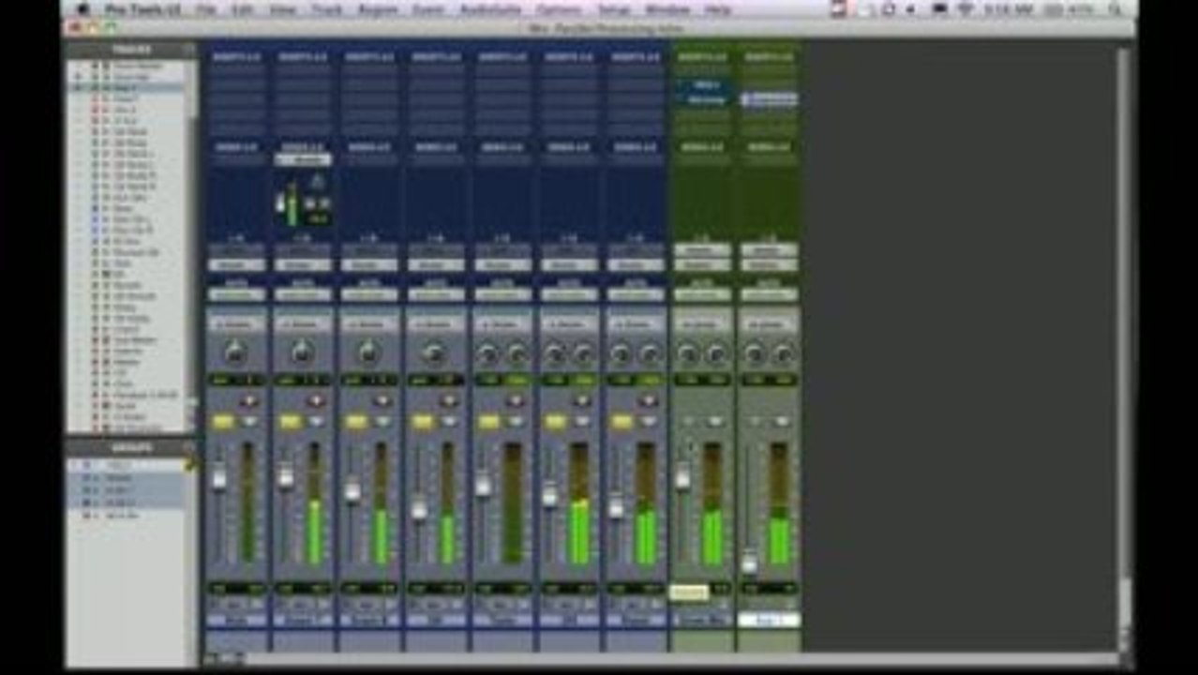
Task: Toggle the yellow Solo button on first strip
Action: [x=223, y=423]
